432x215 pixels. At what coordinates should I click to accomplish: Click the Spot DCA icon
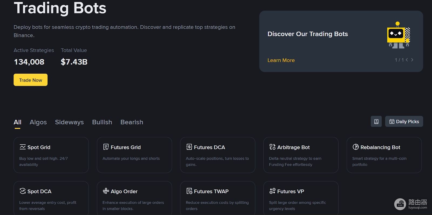click(x=23, y=191)
